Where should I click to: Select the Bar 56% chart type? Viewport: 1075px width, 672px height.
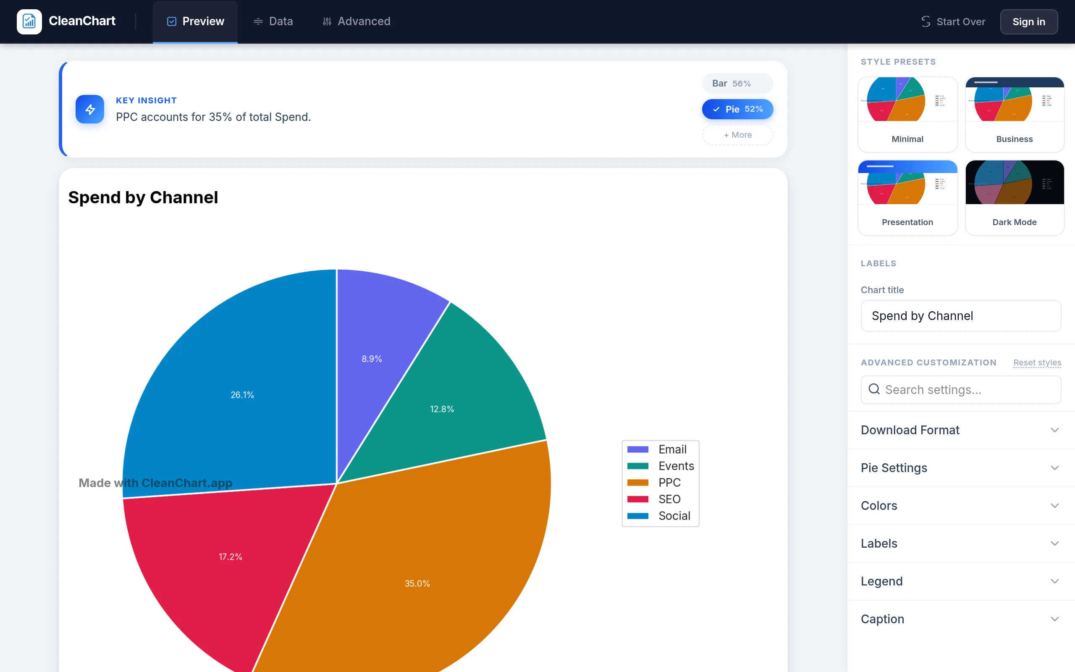click(737, 83)
